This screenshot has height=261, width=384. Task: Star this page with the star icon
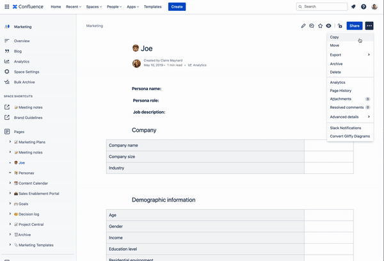[x=321, y=26]
